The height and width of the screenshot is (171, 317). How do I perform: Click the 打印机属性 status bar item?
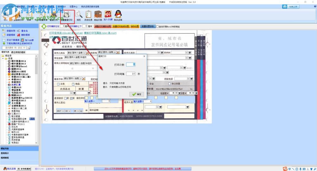point(24,168)
